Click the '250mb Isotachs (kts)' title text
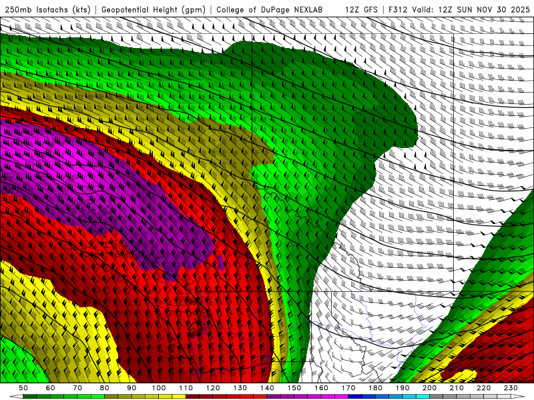Screen dimensions: 534x400 pyautogui.click(x=47, y=9)
